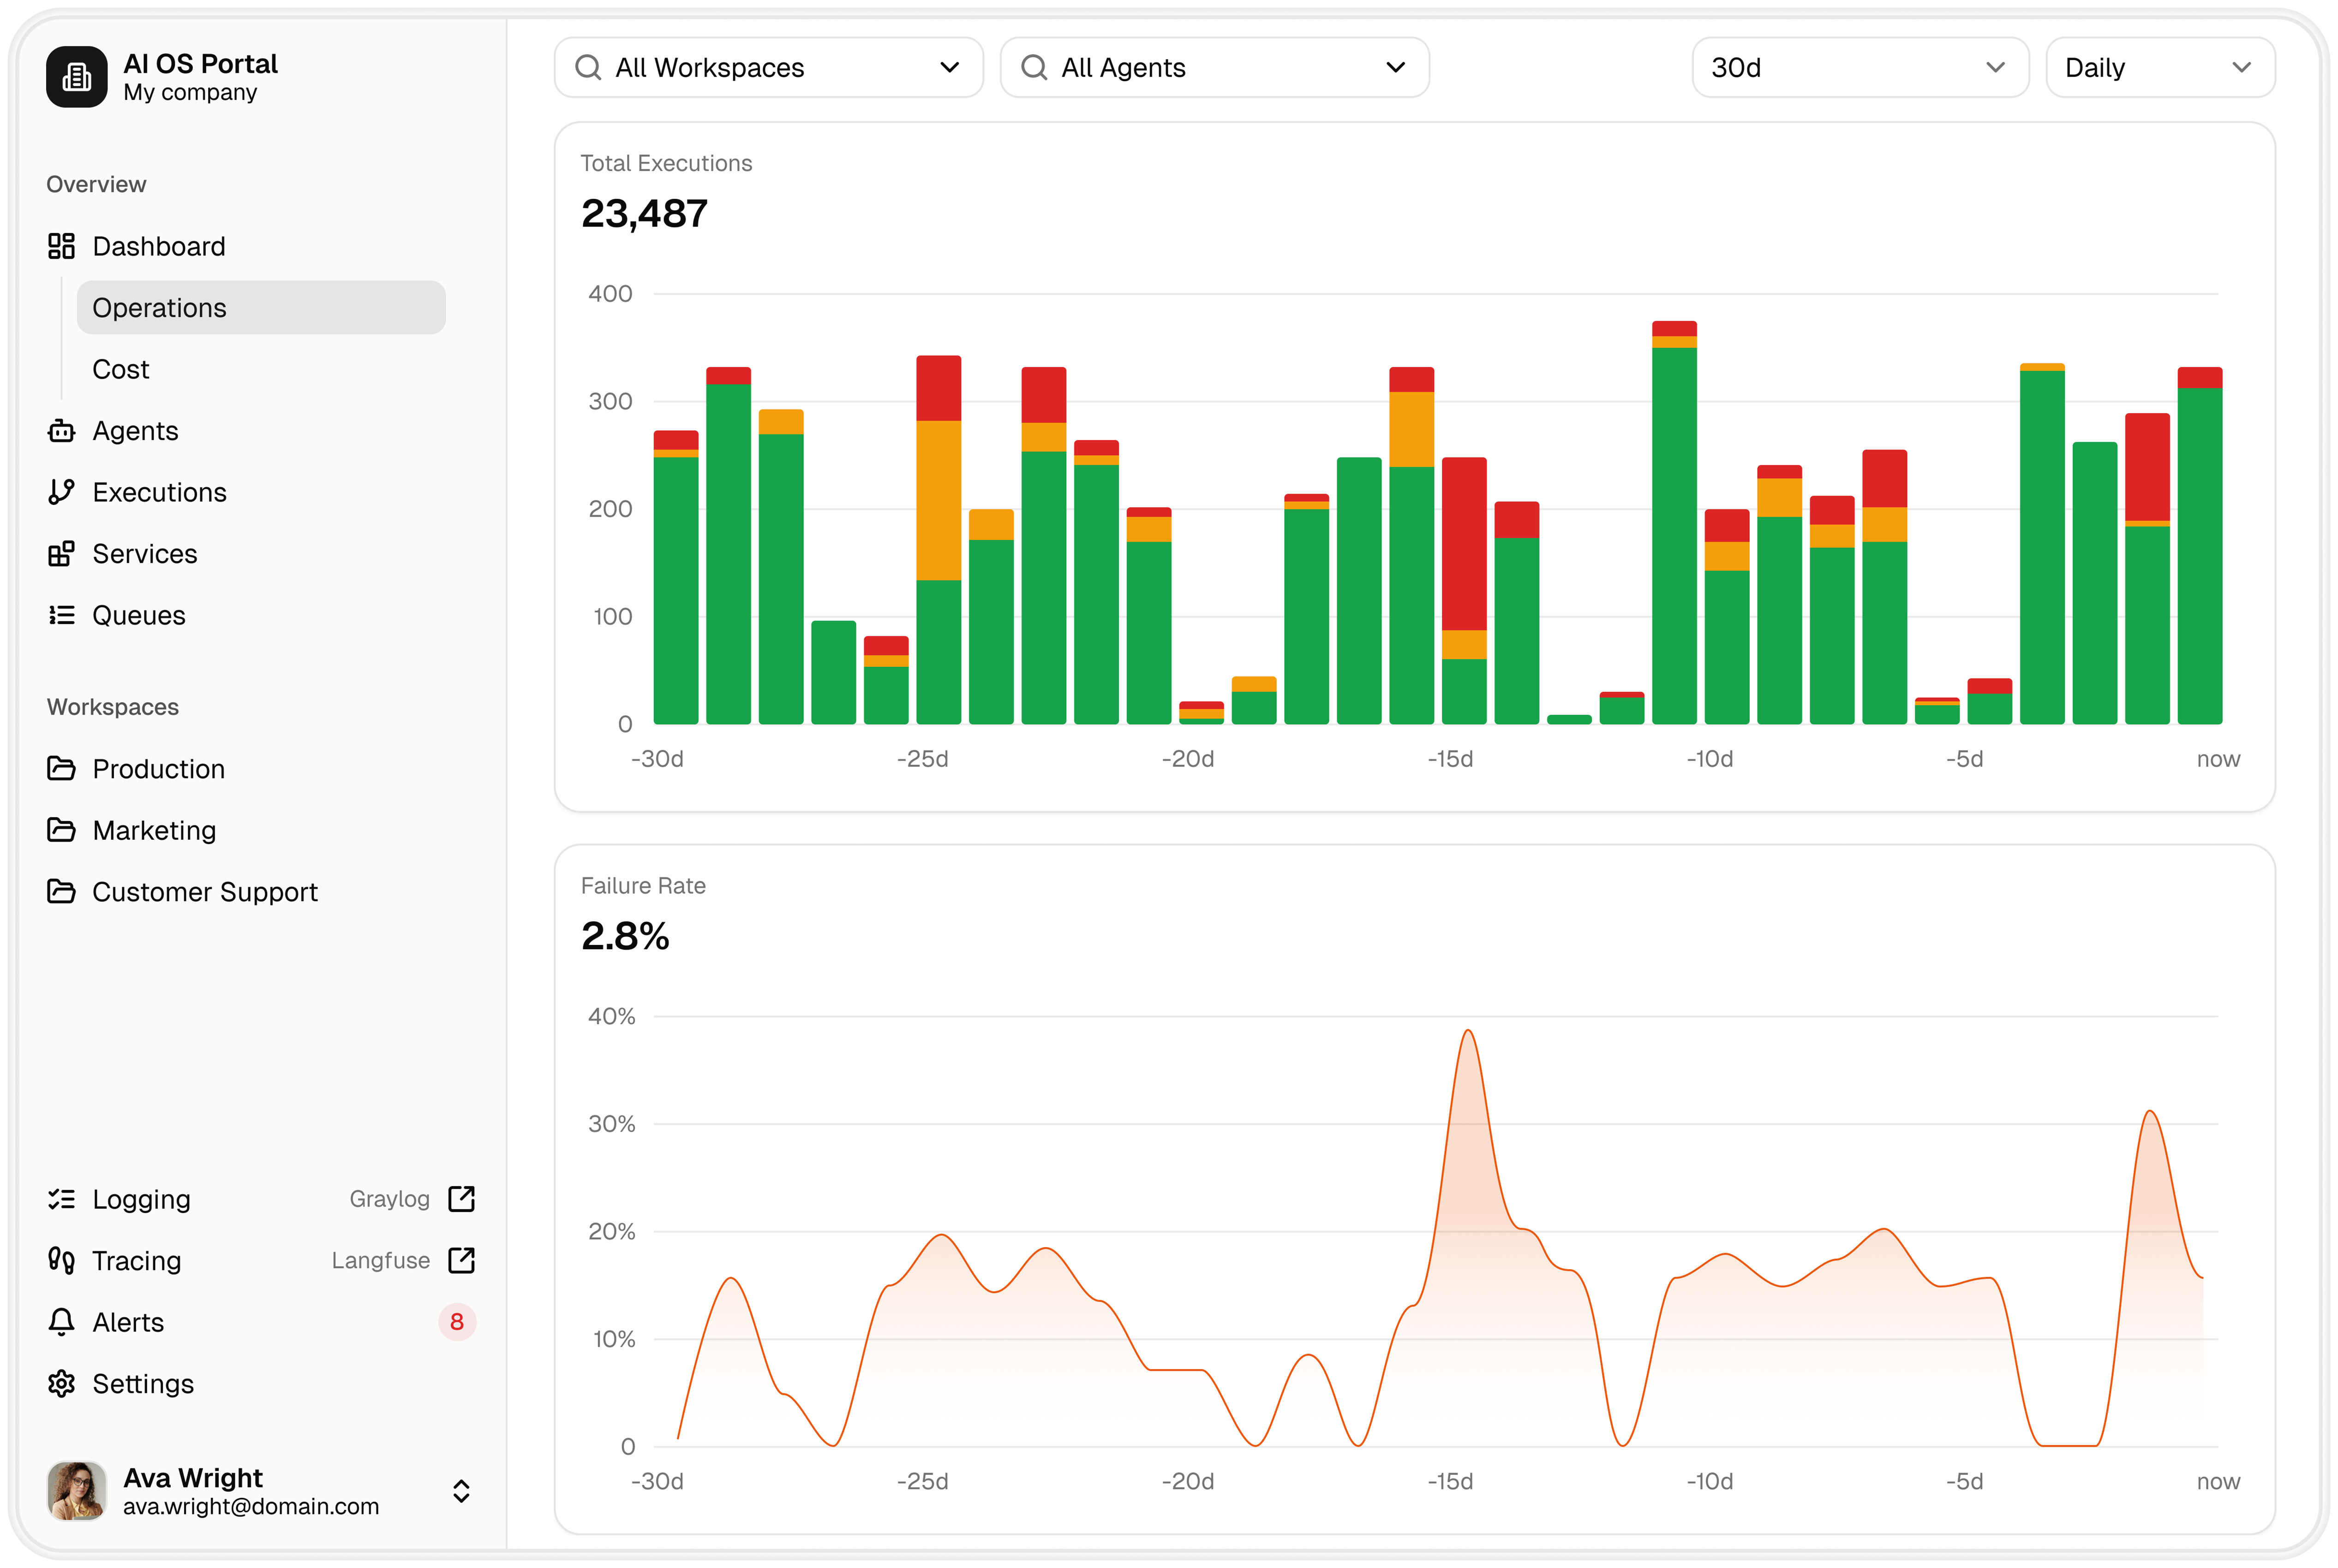This screenshot has width=2338, height=1568.
Task: Select Operations in the sidebar
Action: pyautogui.click(x=261, y=308)
